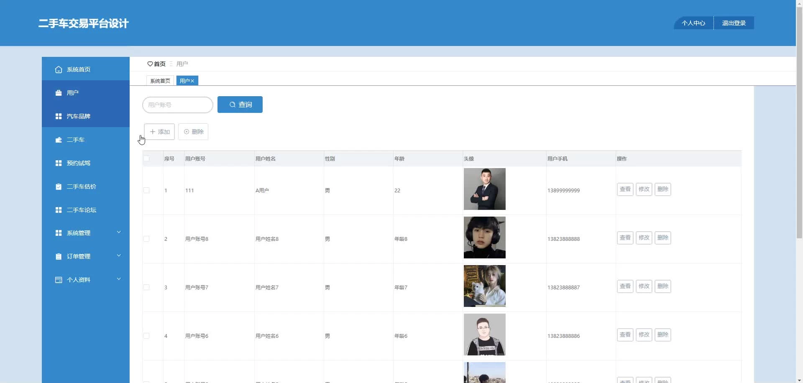Image resolution: width=803 pixels, height=383 pixels.
Task: Select the 用户 tab label
Action: coord(184,81)
